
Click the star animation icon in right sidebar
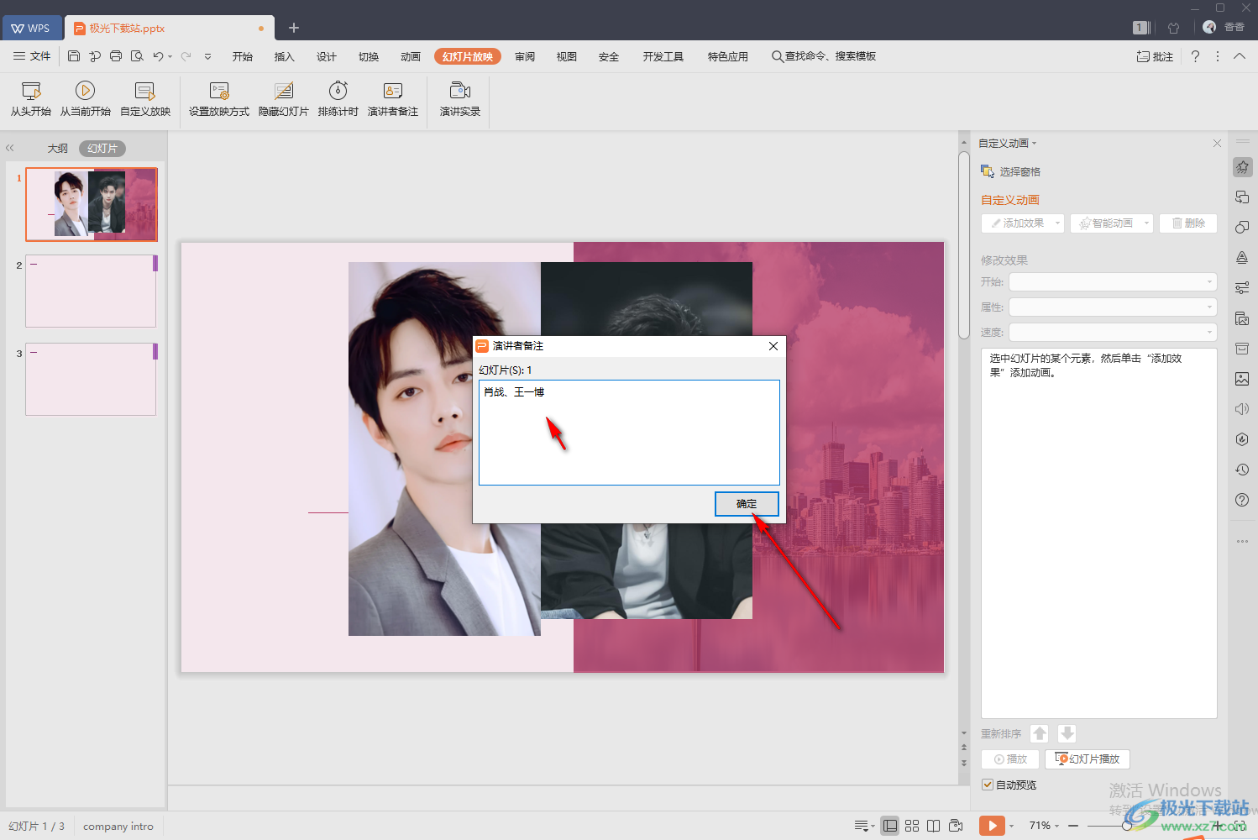pos(1242,167)
